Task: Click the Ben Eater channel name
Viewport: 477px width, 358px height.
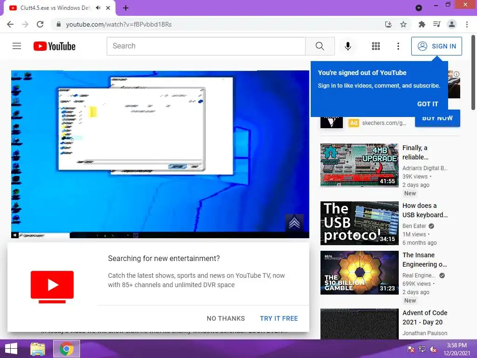Action: point(414,226)
